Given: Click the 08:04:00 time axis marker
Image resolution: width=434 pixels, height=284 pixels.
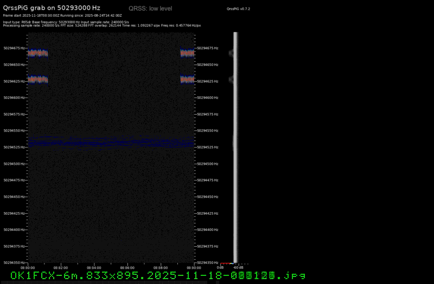Looking at the screenshot, I should pos(94,267).
